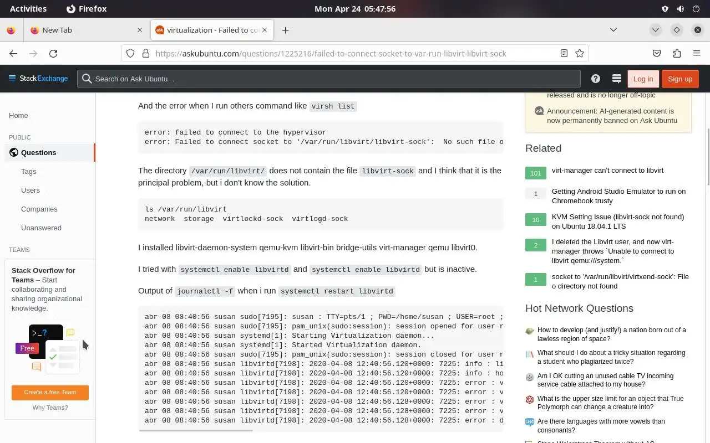Screen dimensions: 710x443
Task: Open a new tab with plus button
Action: pos(285,30)
